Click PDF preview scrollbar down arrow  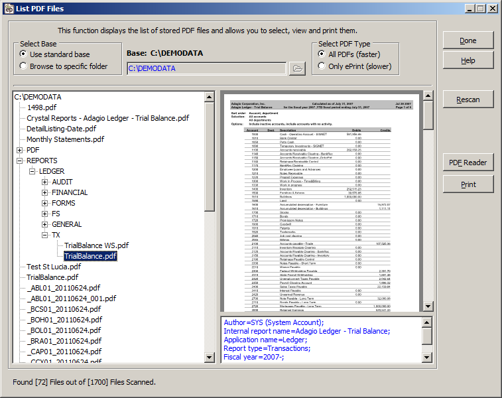point(428,306)
